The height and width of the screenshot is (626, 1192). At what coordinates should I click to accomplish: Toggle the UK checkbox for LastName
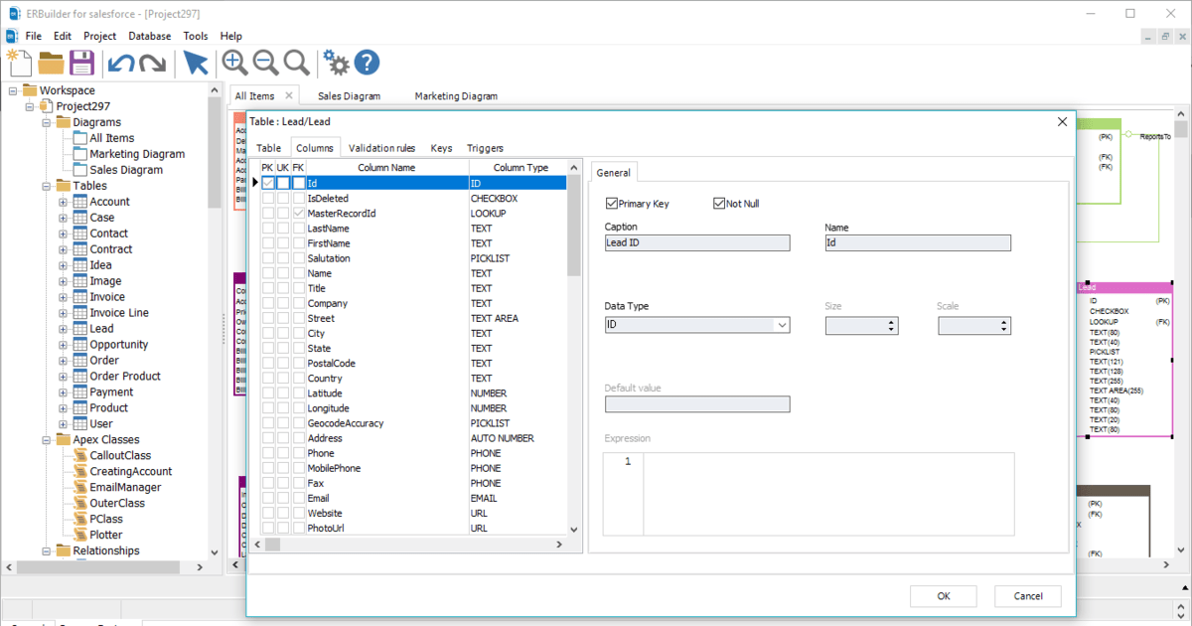click(x=283, y=229)
